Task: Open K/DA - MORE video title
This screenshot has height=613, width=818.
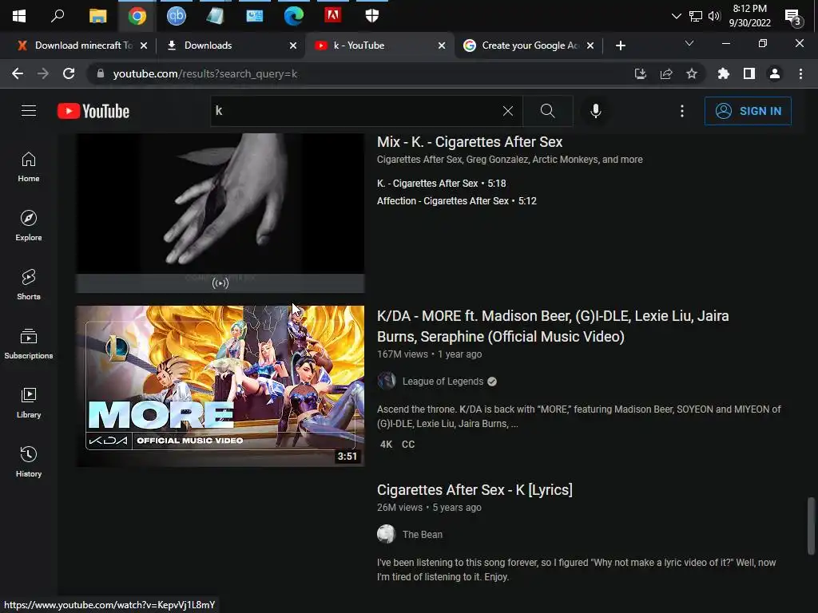Action: pos(553,326)
